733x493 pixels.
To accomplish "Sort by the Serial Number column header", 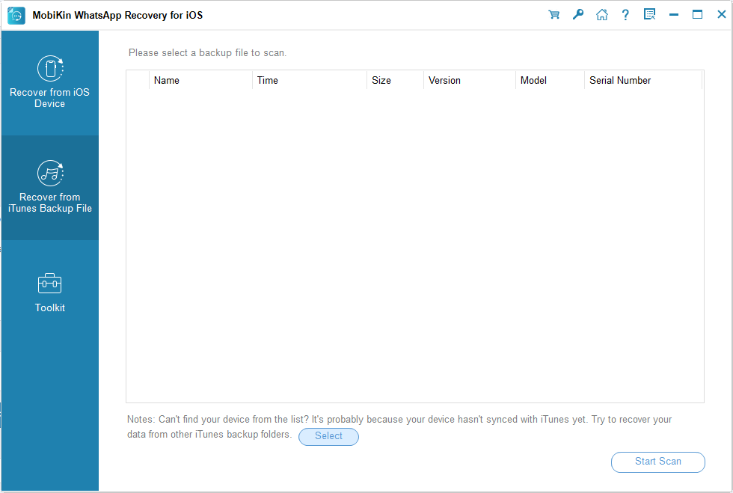I will 643,81.
